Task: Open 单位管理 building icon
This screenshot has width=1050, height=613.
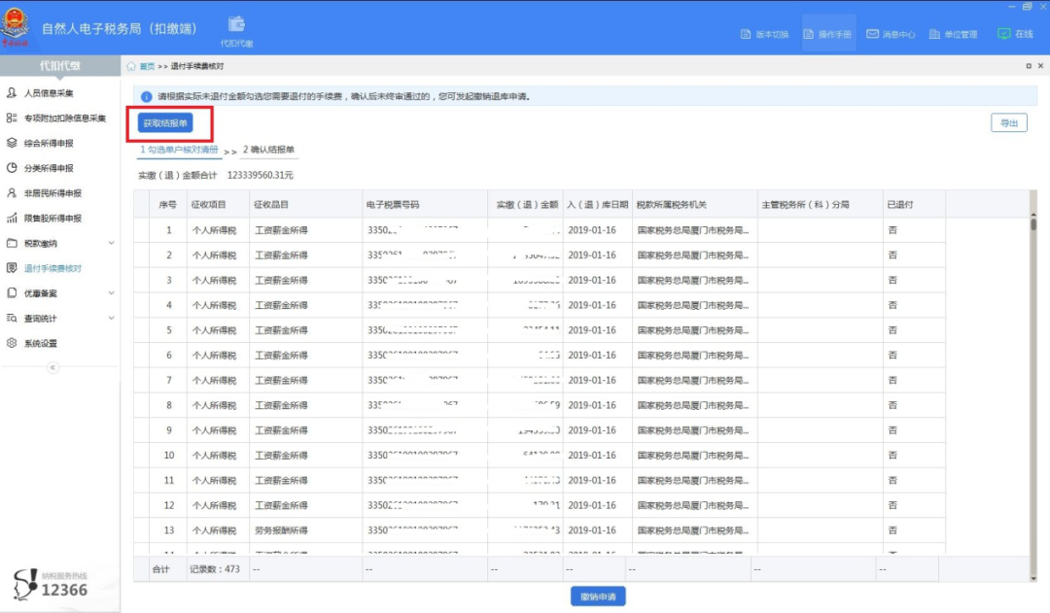Action: [x=935, y=33]
